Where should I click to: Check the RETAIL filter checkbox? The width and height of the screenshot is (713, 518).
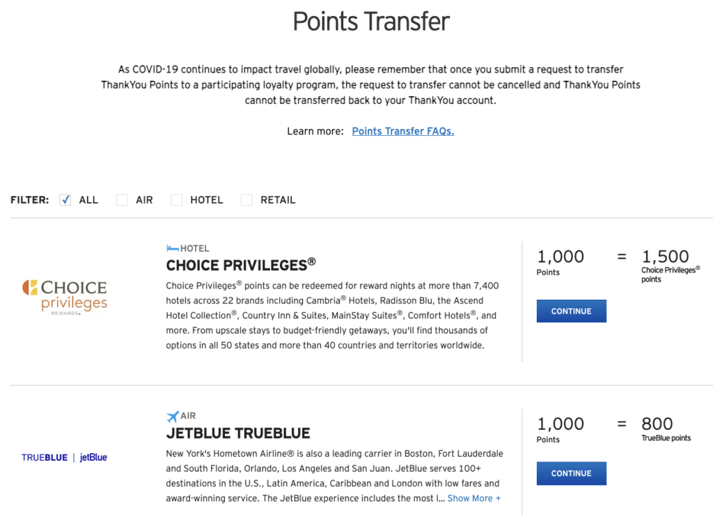(x=246, y=200)
